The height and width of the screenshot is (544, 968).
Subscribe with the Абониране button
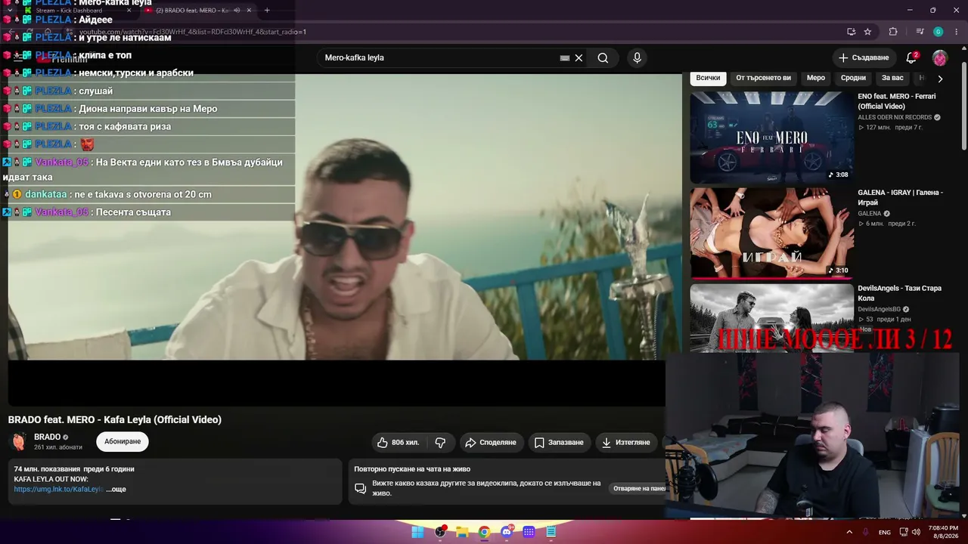click(123, 441)
